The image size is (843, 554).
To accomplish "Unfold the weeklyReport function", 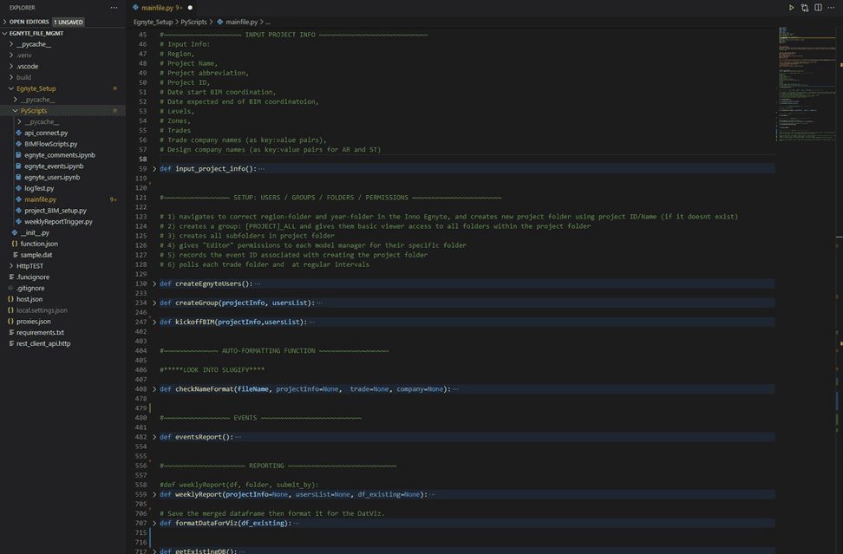I will point(154,494).
